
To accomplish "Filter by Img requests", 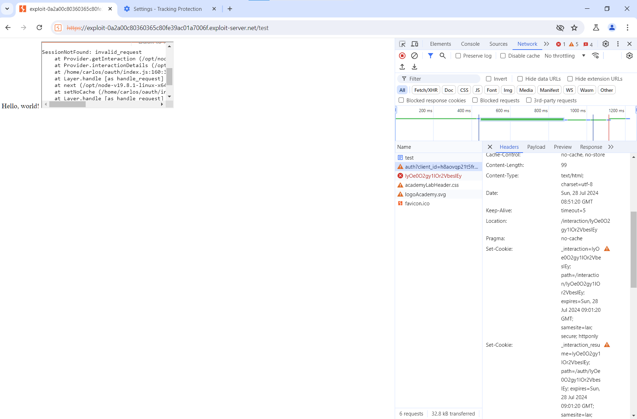I will pos(508,90).
